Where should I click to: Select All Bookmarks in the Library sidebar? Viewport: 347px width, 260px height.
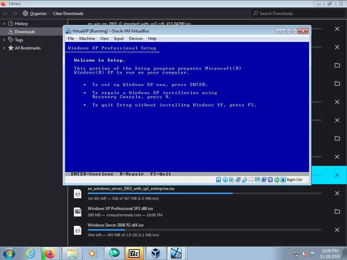coord(28,48)
